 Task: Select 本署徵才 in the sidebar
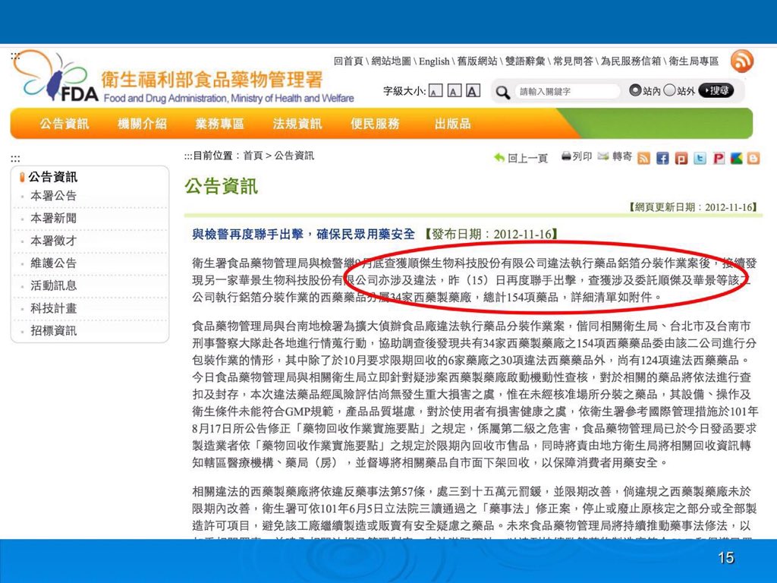pyautogui.click(x=54, y=241)
